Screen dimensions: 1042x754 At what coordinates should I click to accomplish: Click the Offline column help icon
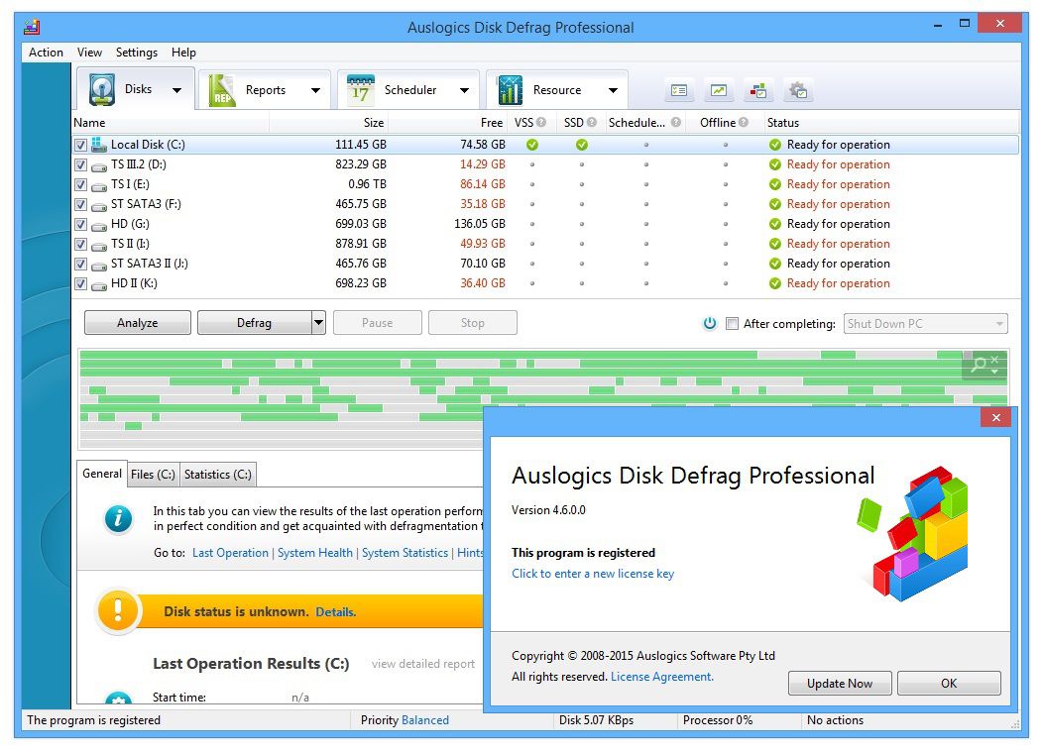(743, 122)
